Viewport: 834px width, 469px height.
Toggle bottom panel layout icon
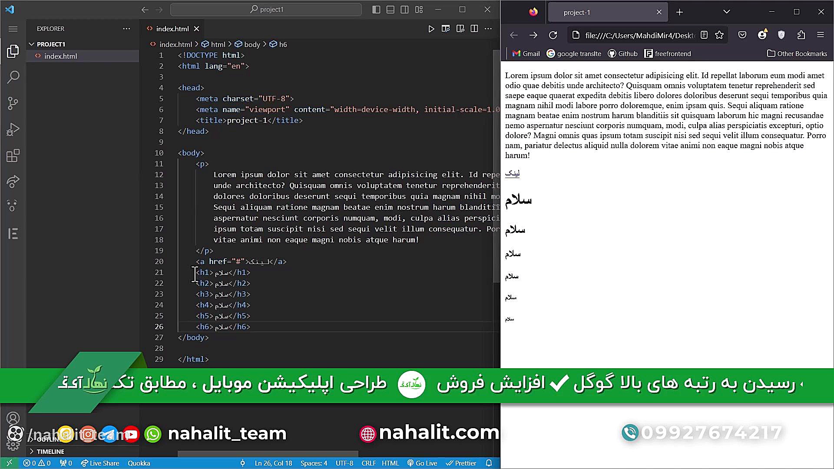point(391,10)
